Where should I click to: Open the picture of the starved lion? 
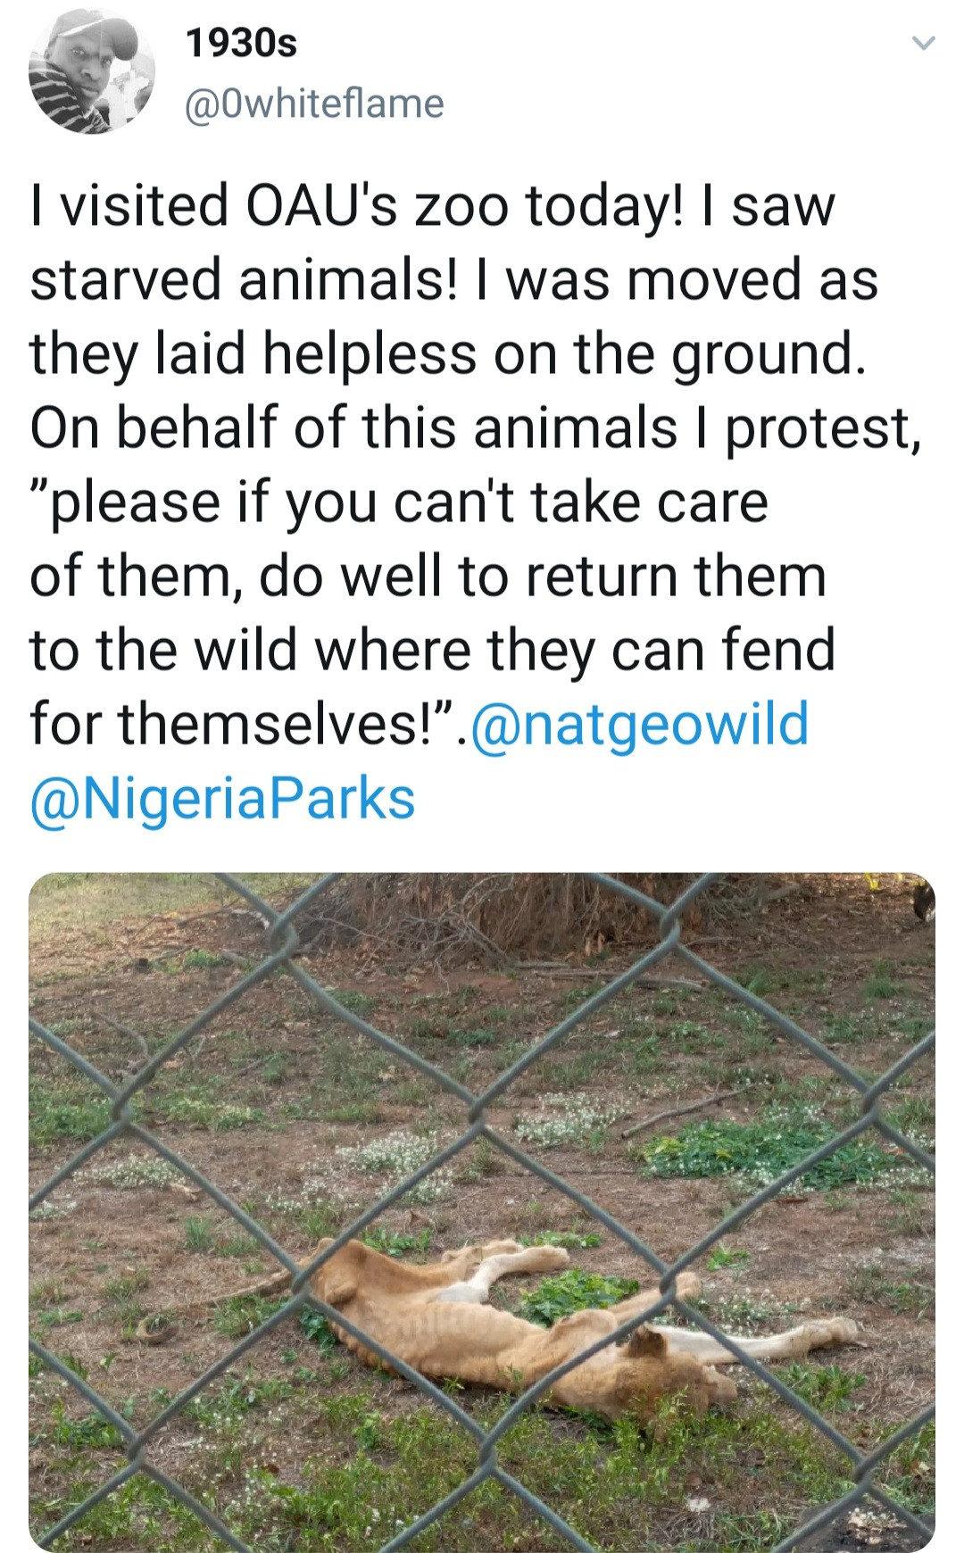click(x=482, y=1213)
